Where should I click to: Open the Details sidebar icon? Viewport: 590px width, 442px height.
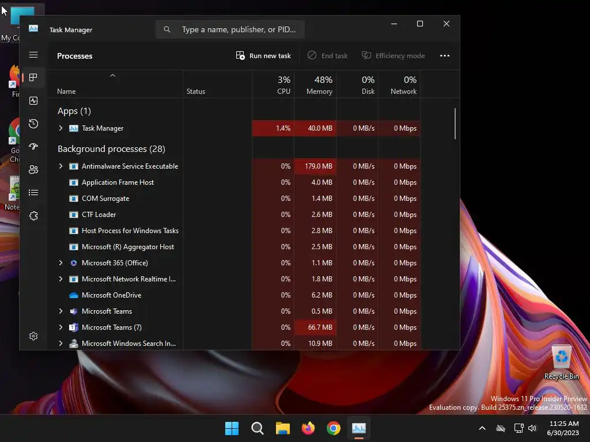(x=33, y=192)
